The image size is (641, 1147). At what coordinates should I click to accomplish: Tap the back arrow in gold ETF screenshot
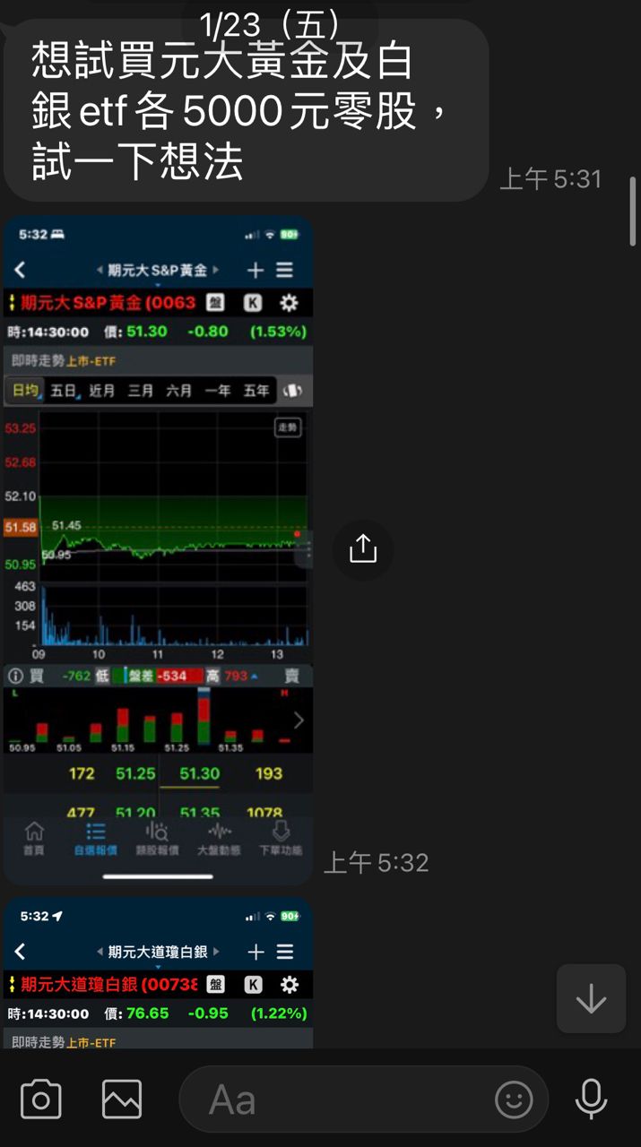click(20, 270)
